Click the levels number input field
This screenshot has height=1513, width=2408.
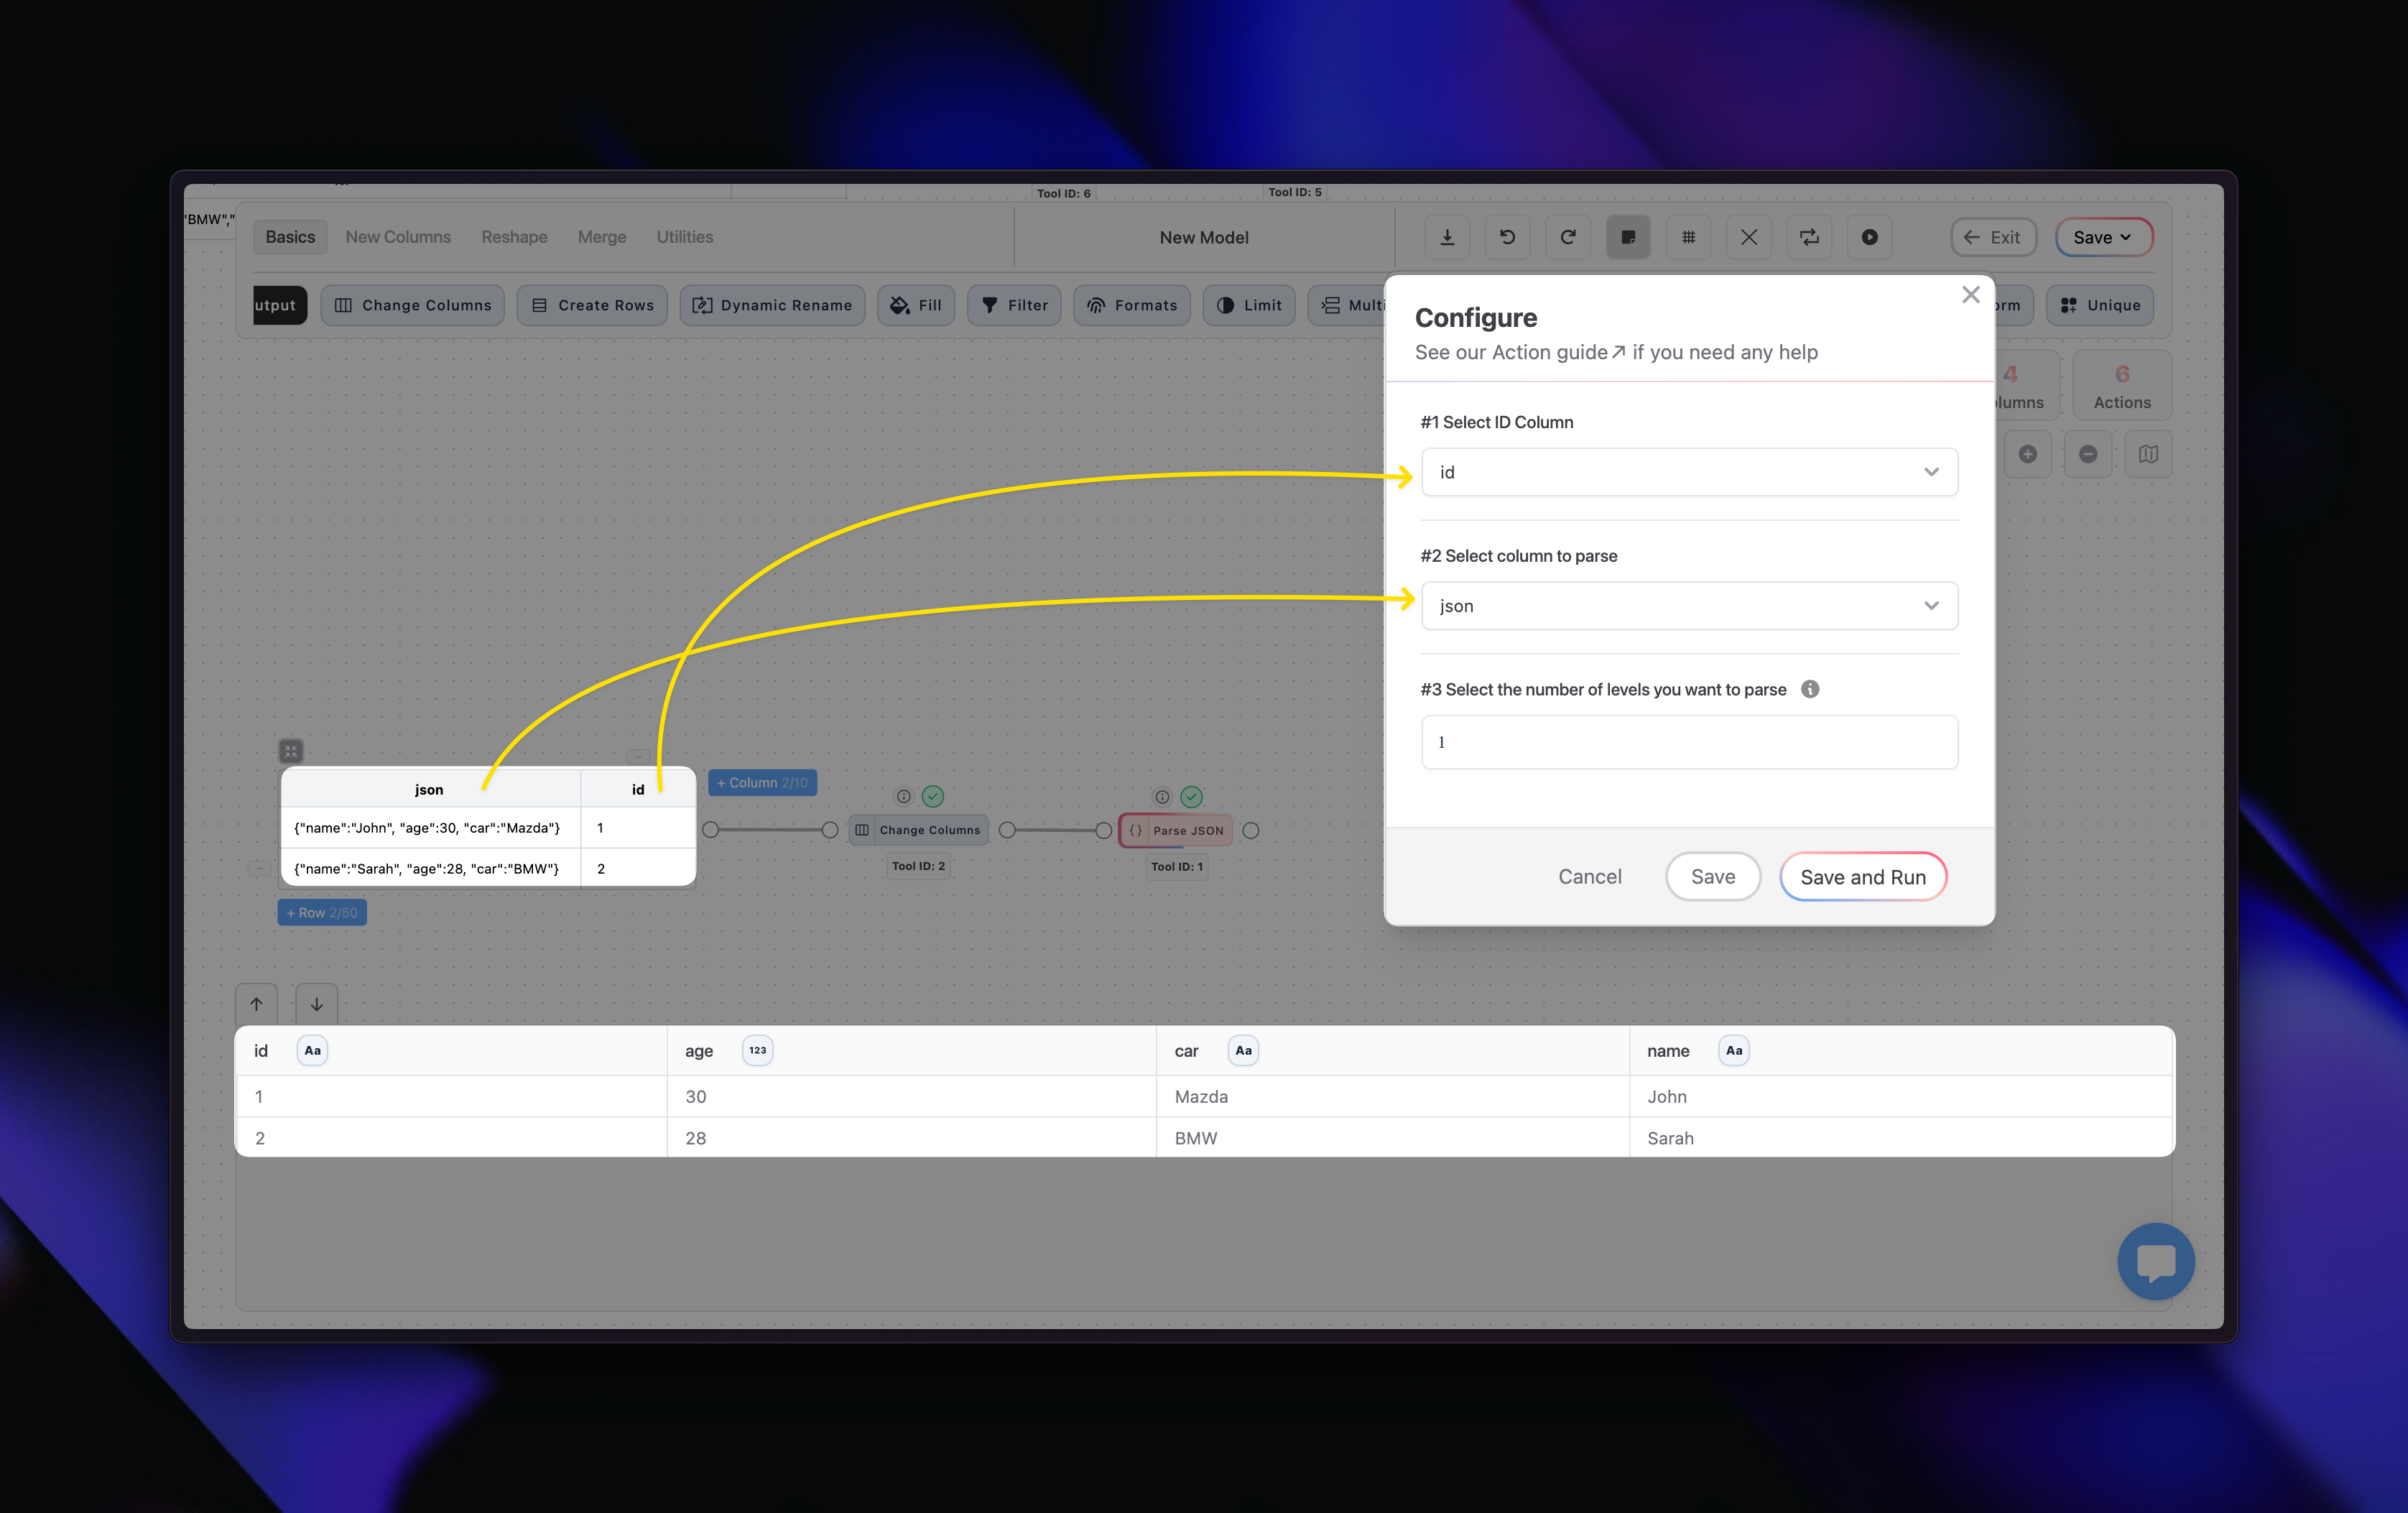tap(1689, 742)
